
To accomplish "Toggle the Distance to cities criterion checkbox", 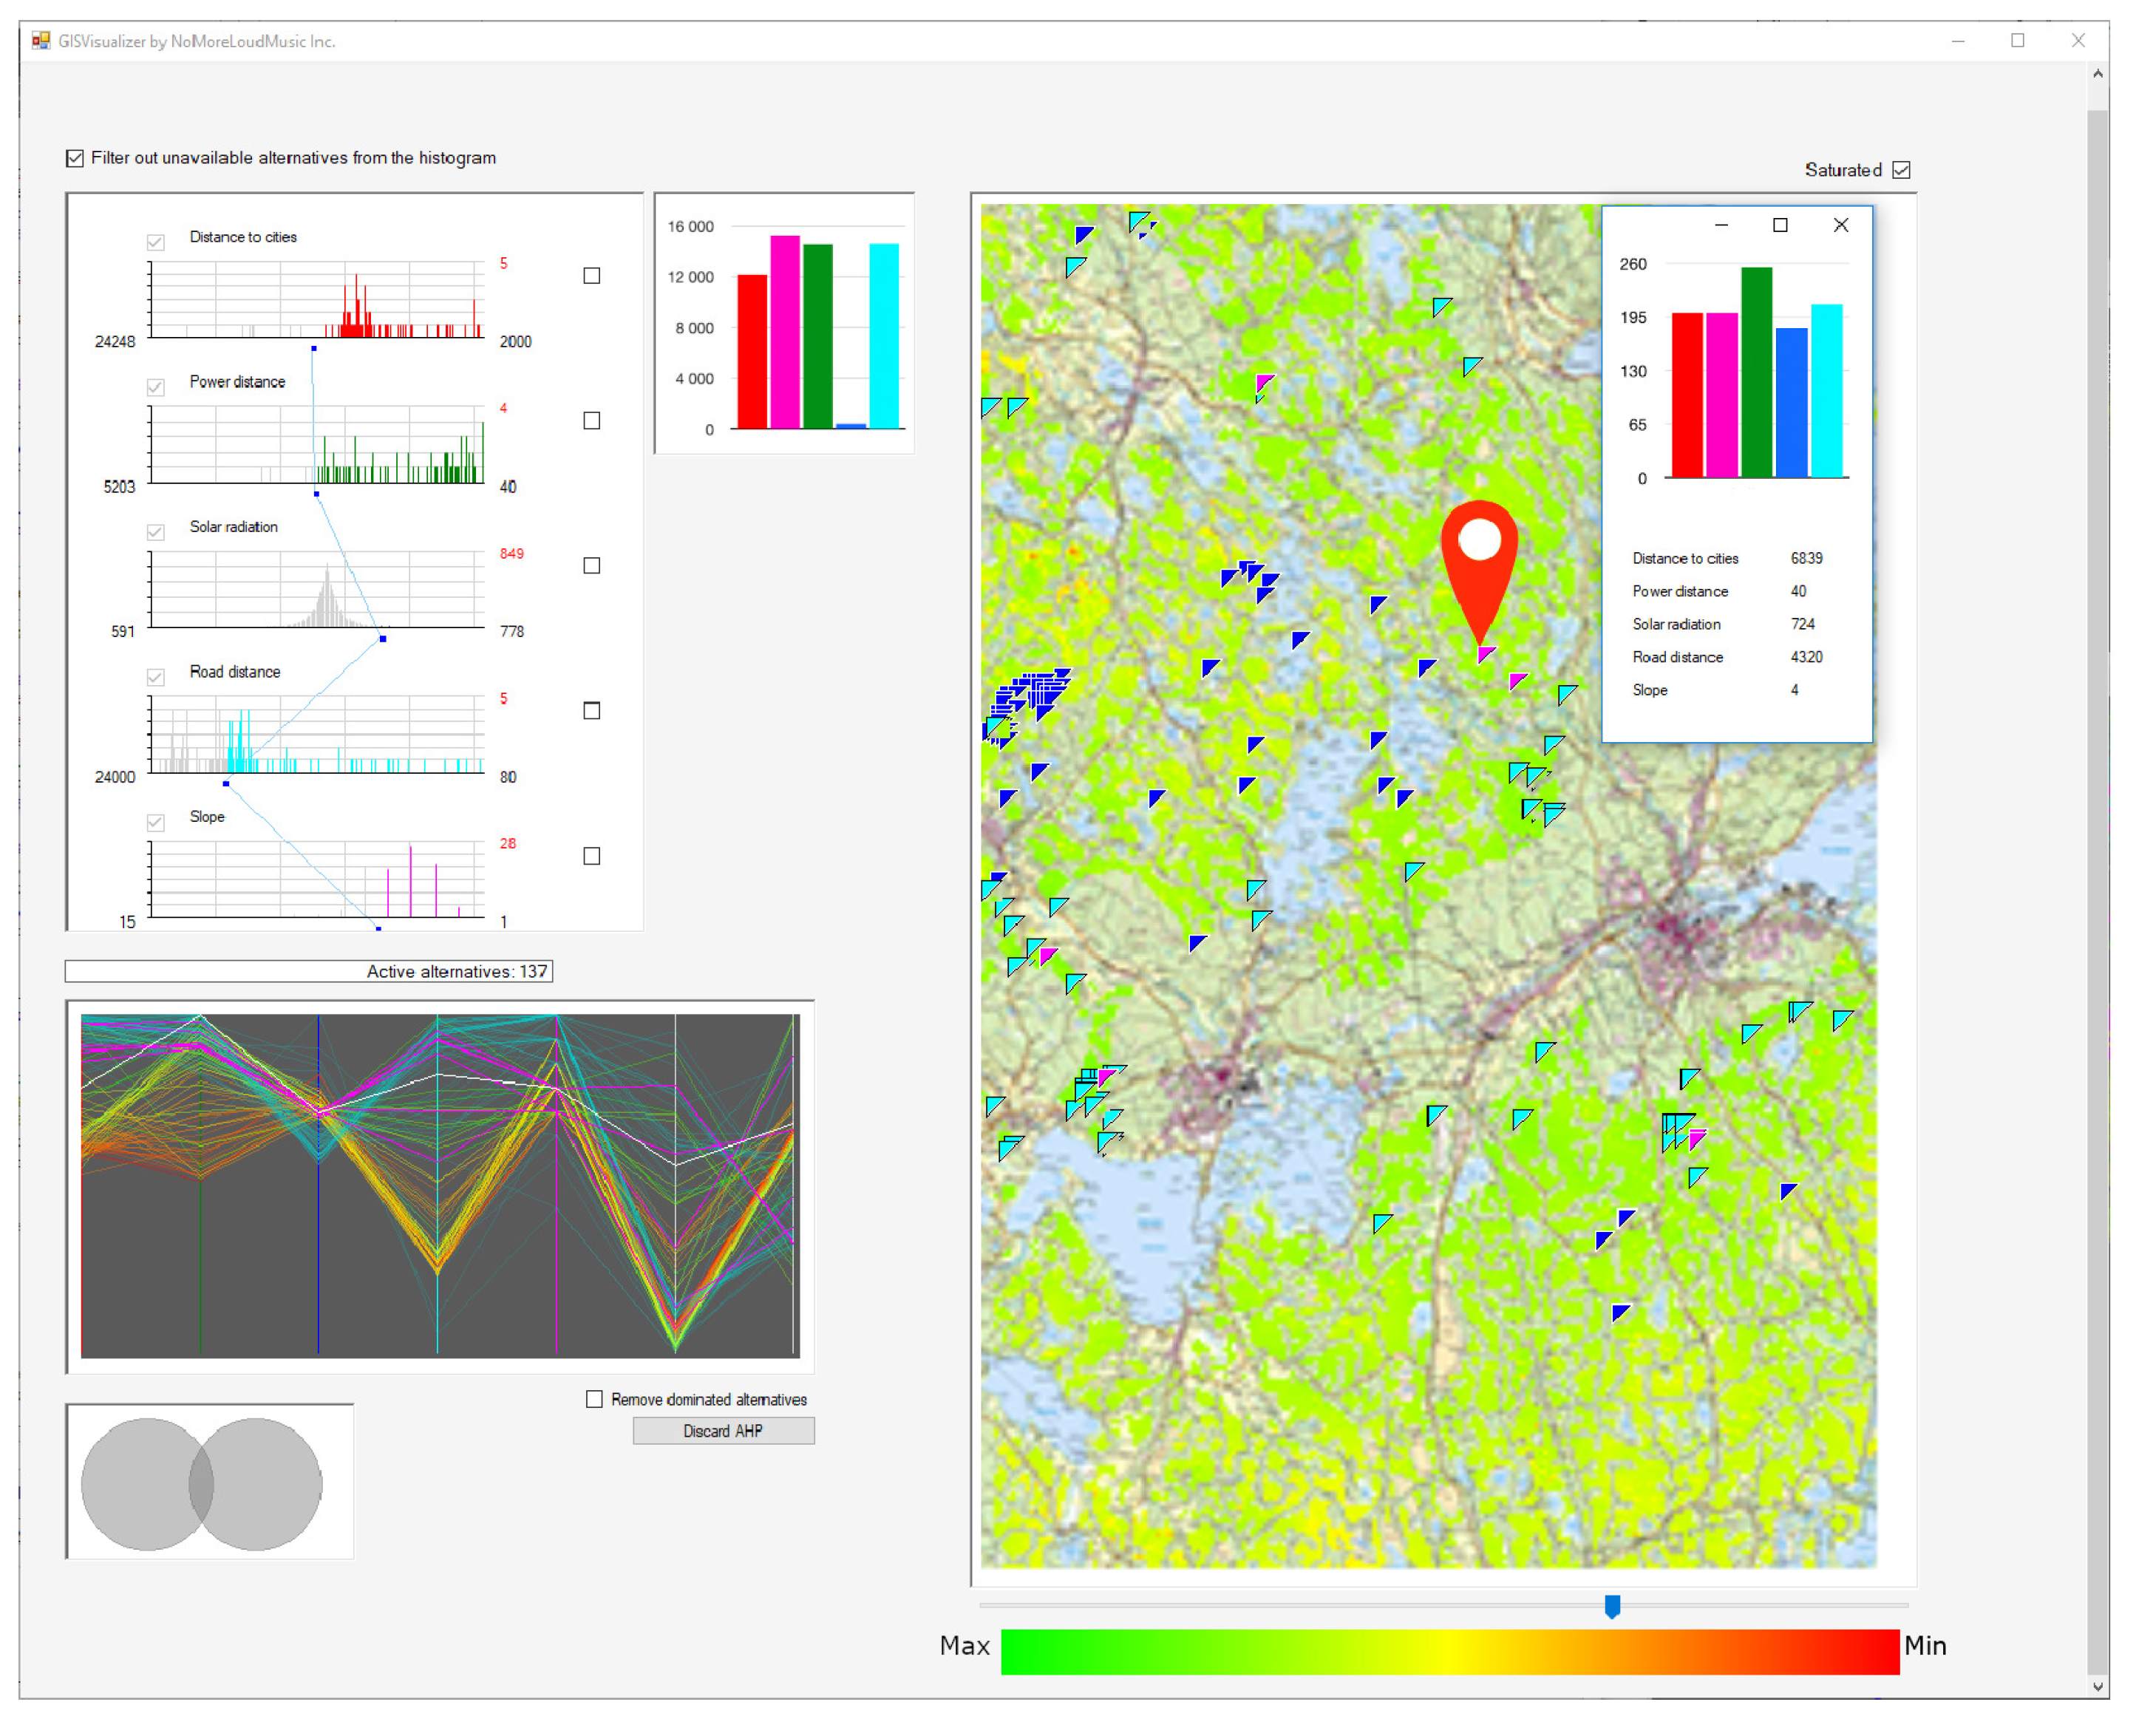I will [156, 242].
